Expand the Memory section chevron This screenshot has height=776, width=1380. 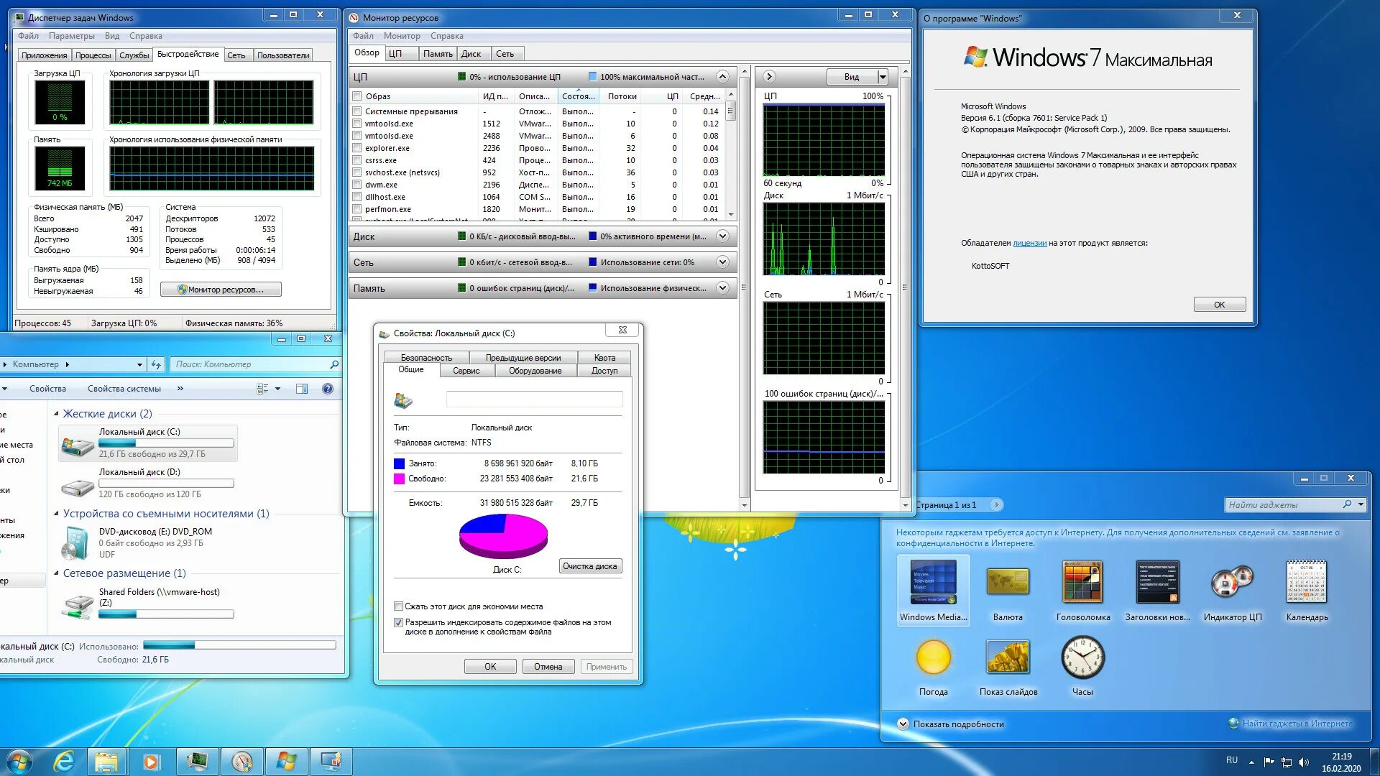723,288
